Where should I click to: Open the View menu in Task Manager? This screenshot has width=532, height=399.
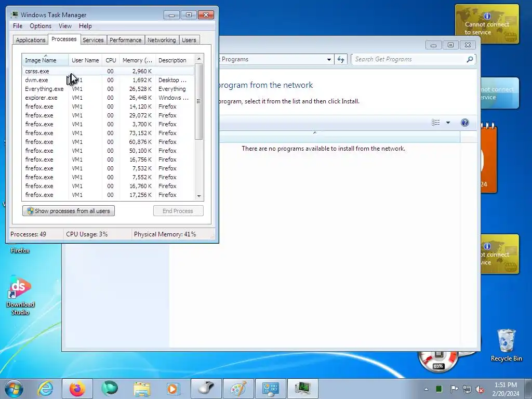(x=65, y=26)
